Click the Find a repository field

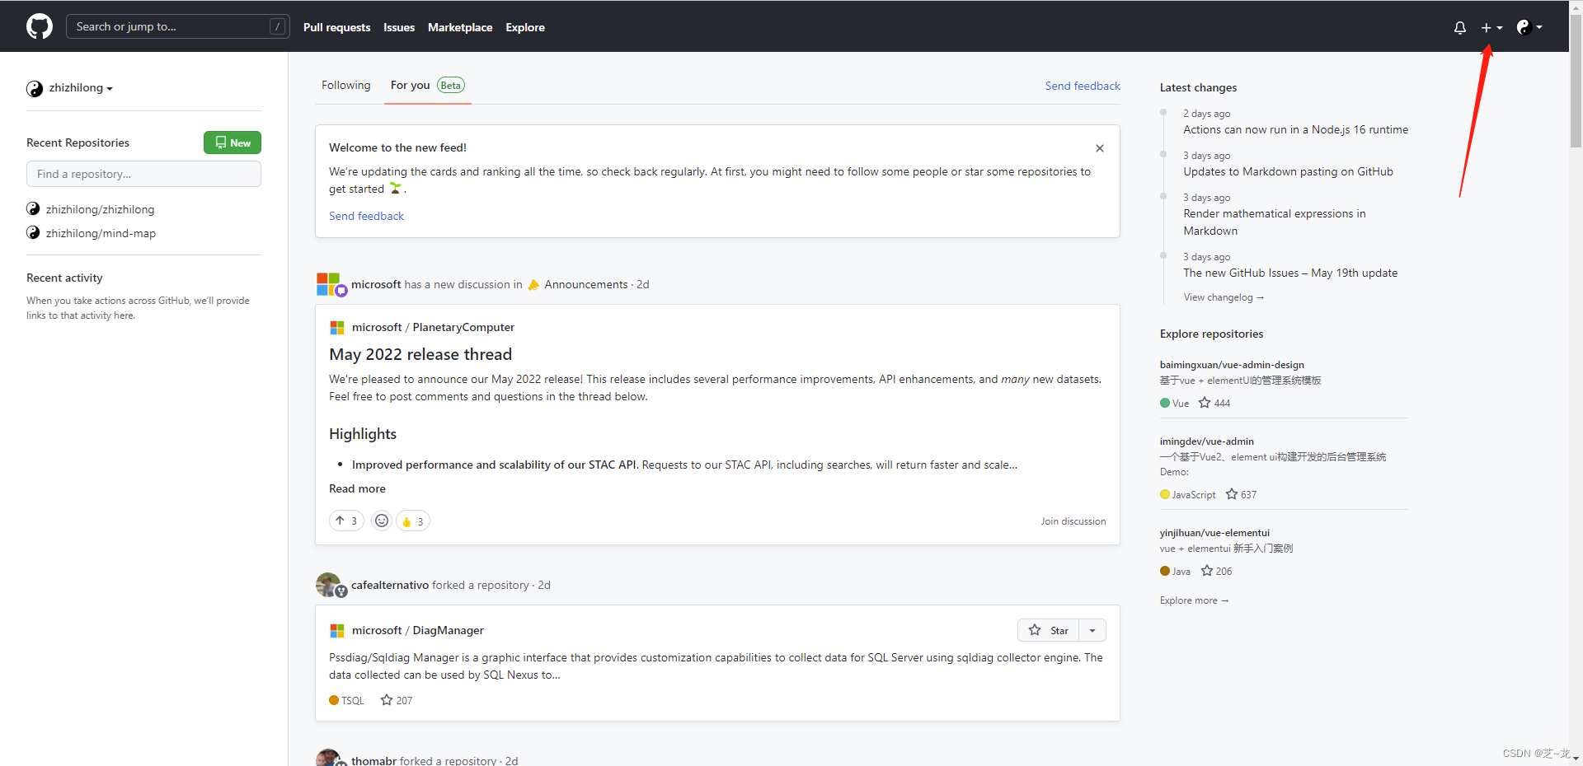tap(143, 174)
